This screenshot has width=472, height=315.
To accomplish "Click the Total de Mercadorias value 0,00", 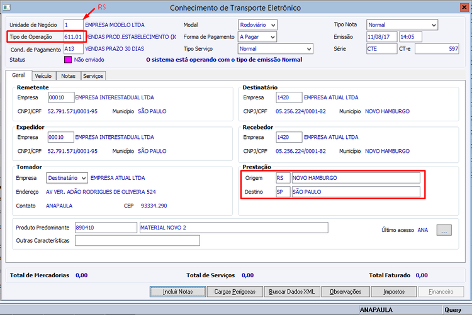I will [x=82, y=275].
